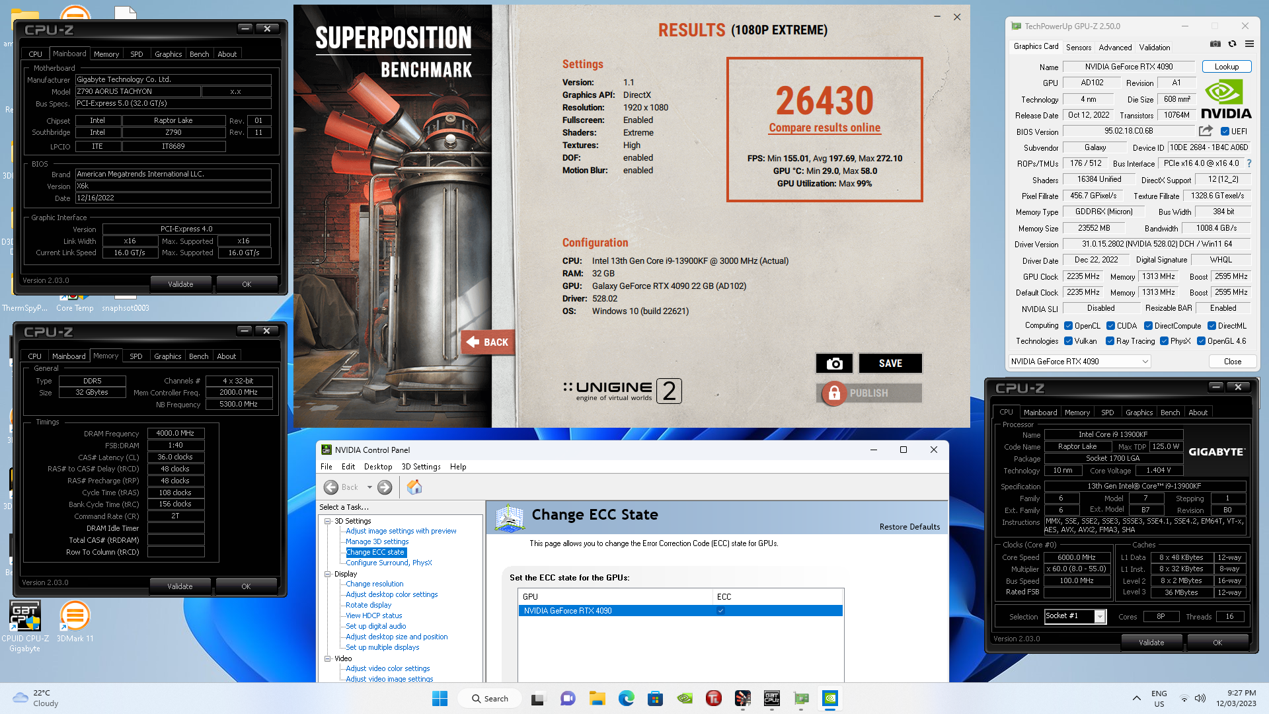Viewport: 1269px width, 714px height.
Task: Switch to the SPD tab in Mainboard CPU-Z window
Action: (x=137, y=54)
